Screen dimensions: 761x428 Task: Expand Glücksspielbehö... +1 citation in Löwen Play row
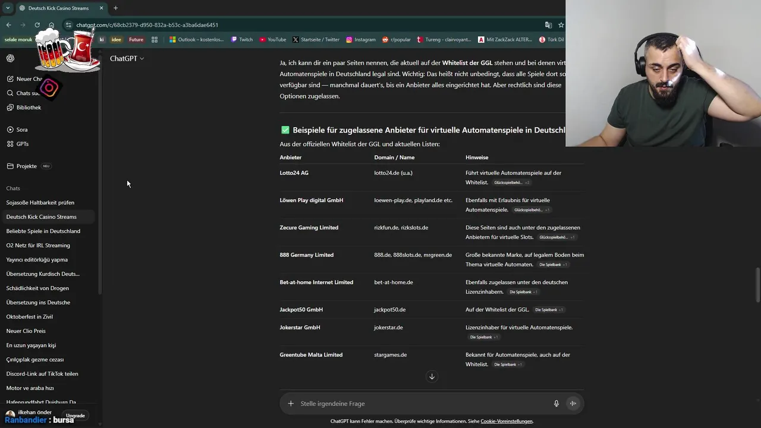(x=532, y=210)
